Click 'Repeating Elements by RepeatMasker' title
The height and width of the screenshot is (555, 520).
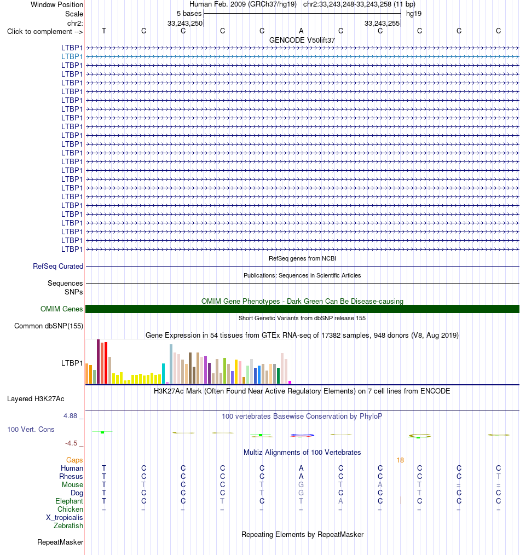pyautogui.click(x=302, y=534)
